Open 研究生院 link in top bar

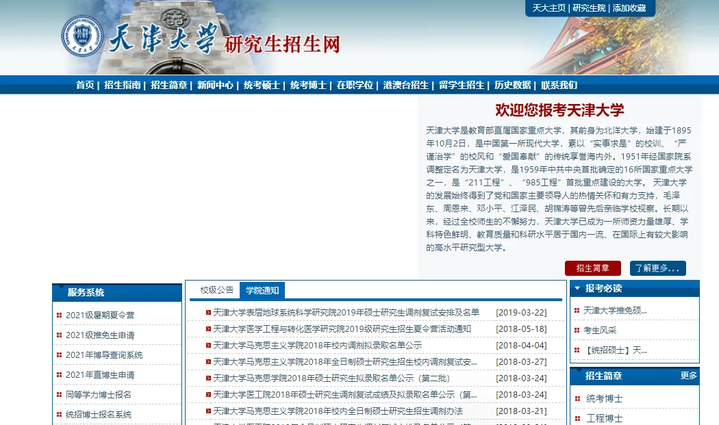(x=589, y=8)
